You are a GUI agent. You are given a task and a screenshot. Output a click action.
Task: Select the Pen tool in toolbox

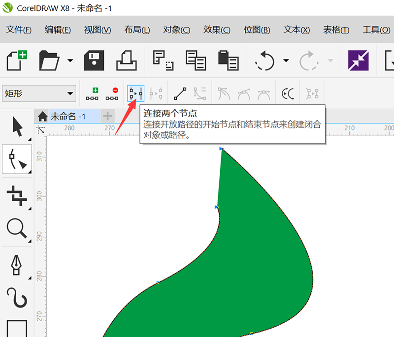point(17,265)
